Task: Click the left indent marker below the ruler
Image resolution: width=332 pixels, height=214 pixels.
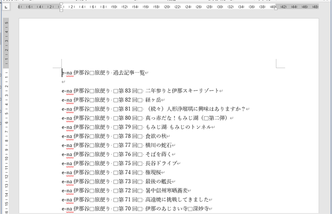Action: coord(61,10)
